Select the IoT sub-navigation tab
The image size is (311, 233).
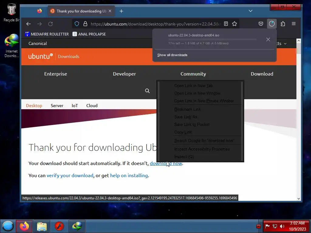tap(75, 106)
